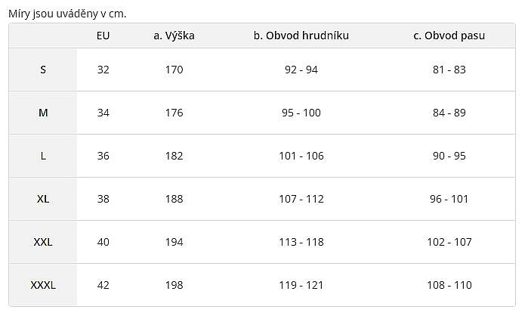Click EU size 40 cell
Screen dimensions: 528x316
coord(103,242)
